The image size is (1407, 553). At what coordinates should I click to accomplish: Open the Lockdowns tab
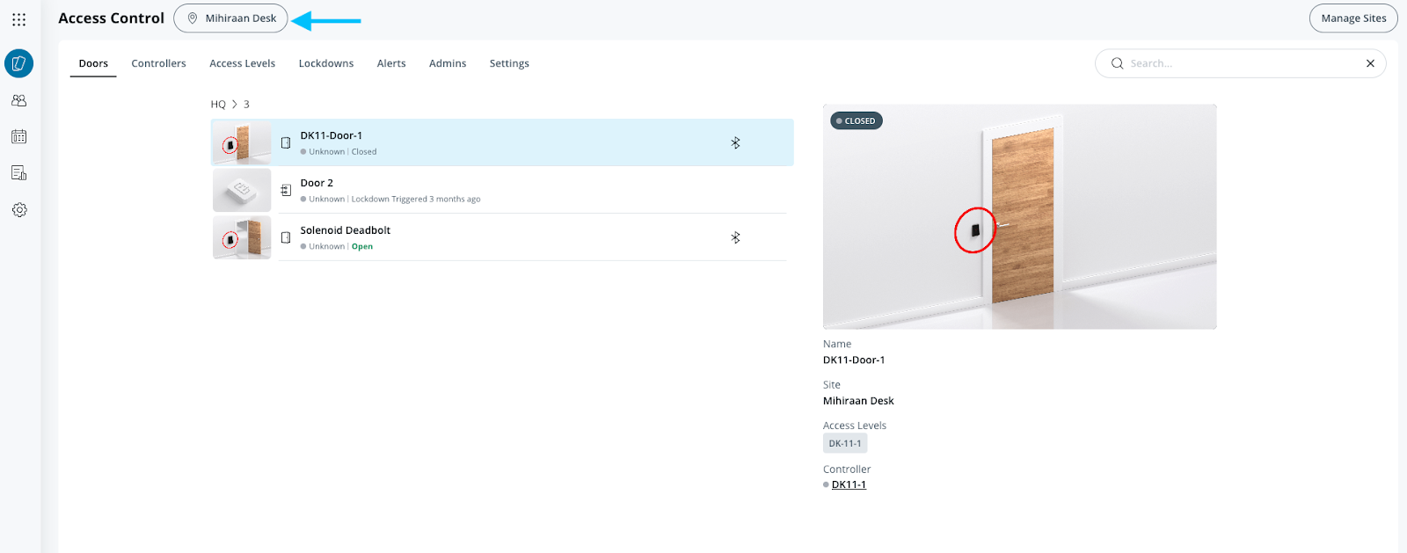[x=325, y=63]
